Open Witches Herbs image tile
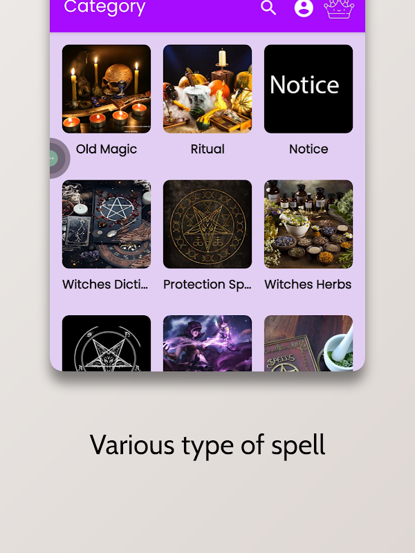The height and width of the screenshot is (553, 415). coord(308,224)
